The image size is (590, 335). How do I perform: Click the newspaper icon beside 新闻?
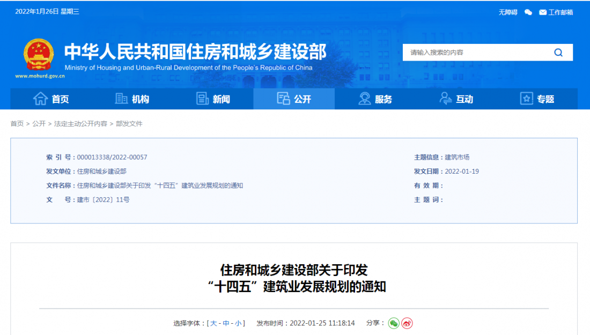coord(202,99)
